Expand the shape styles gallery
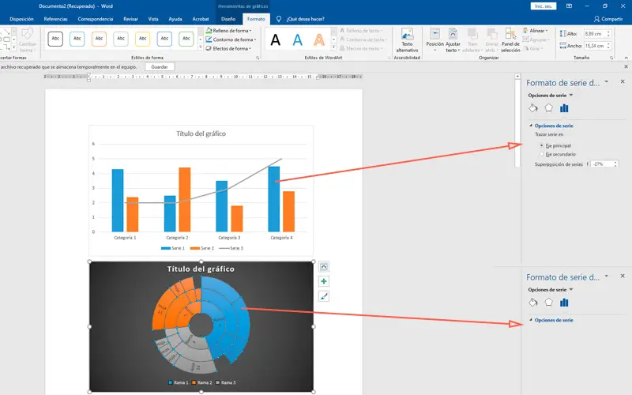 click(x=201, y=47)
